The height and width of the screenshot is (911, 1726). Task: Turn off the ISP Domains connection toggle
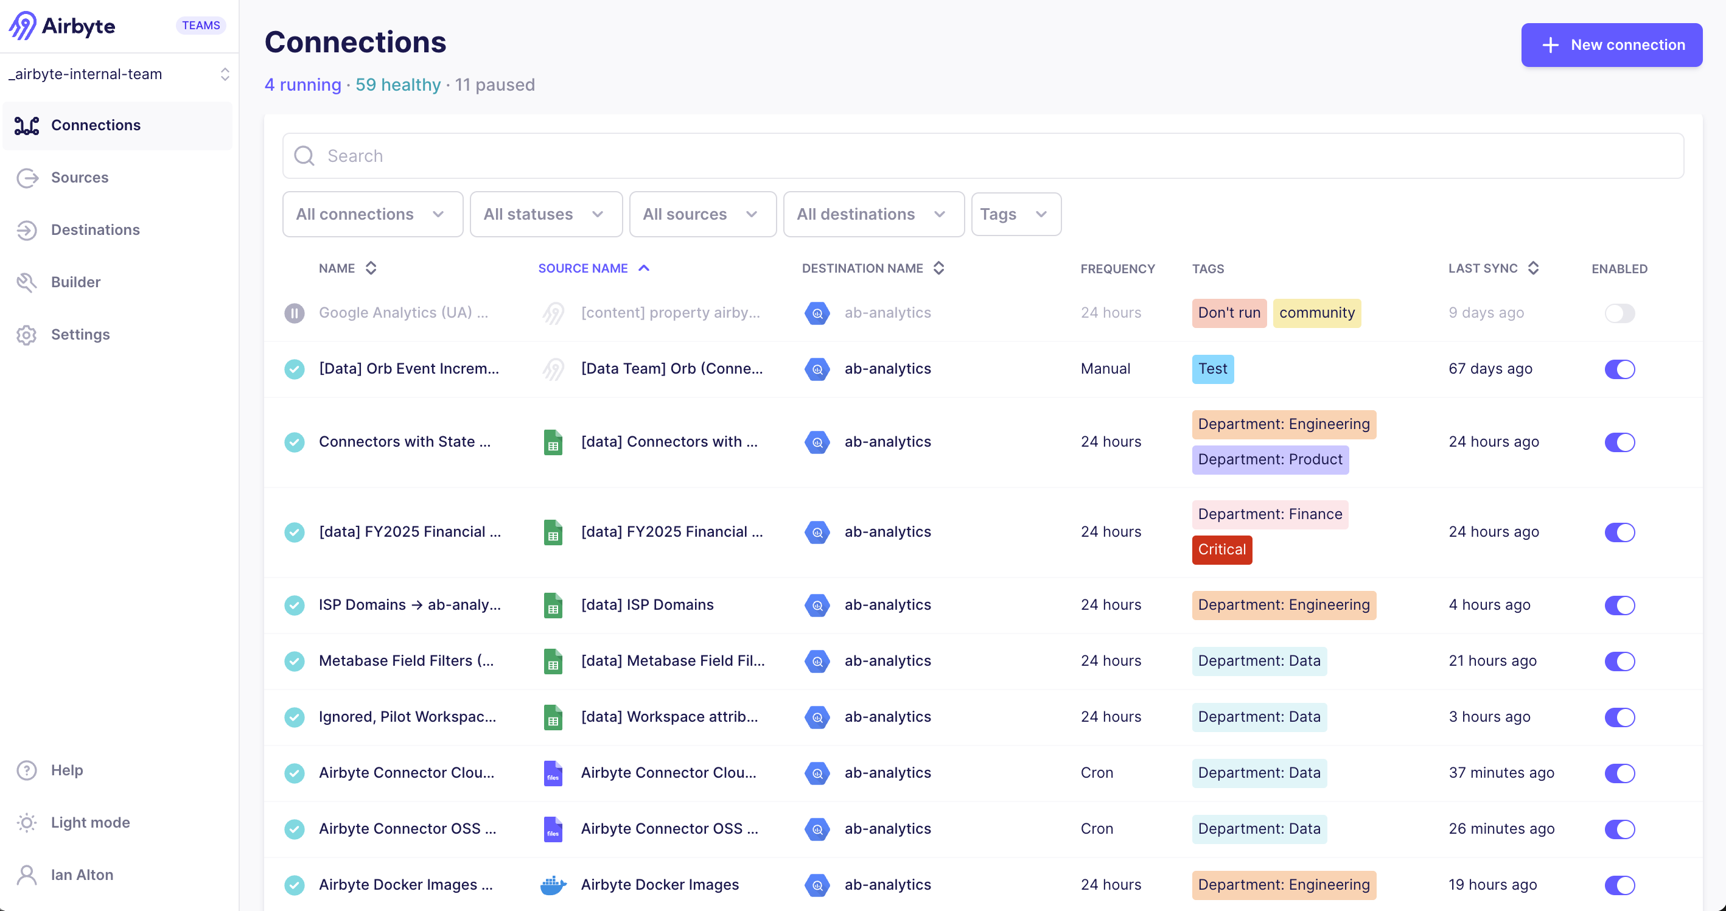(1619, 606)
